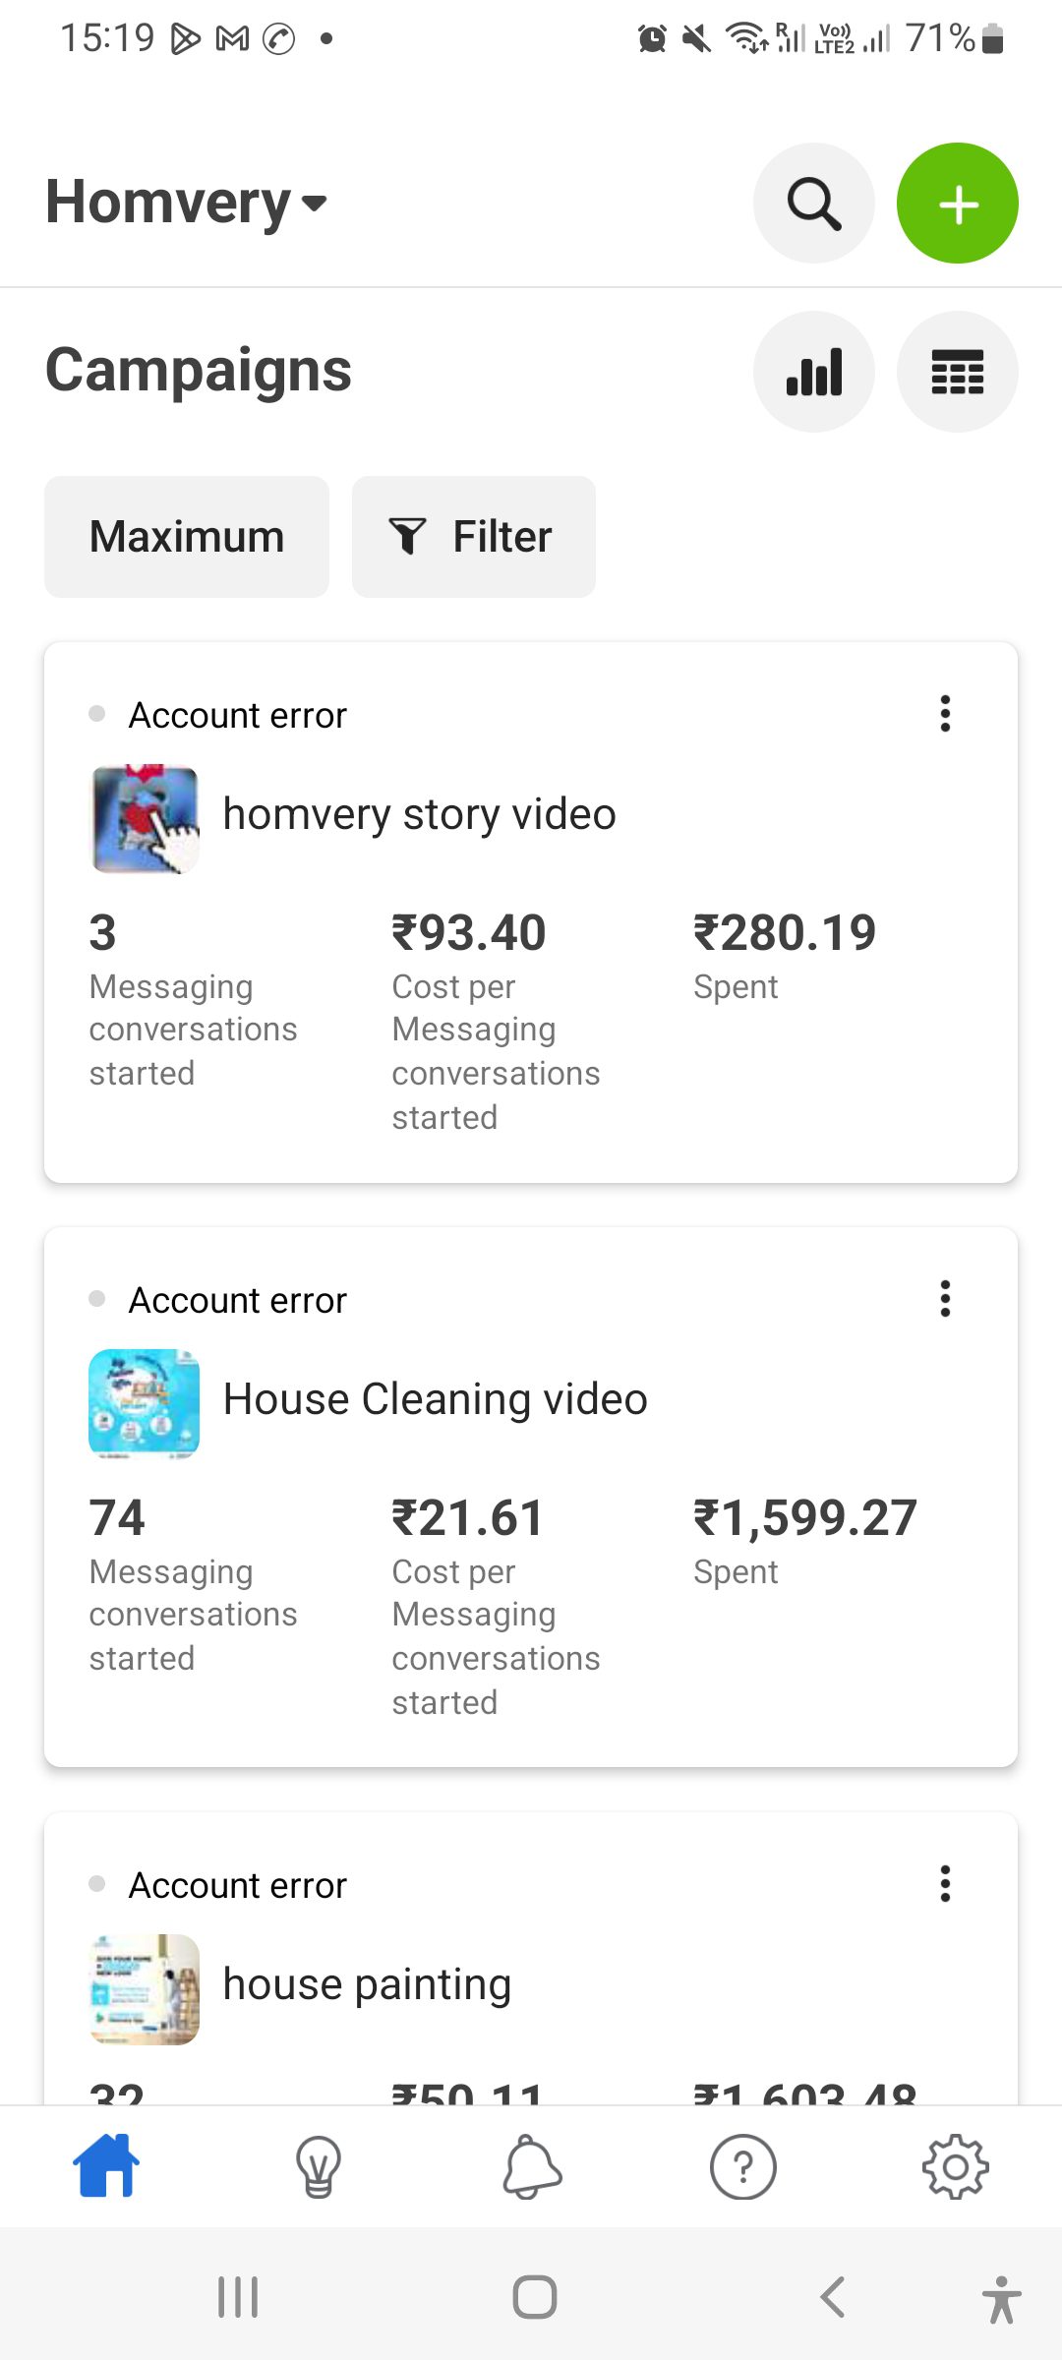
Task: Switch to the table view icon
Action: 957,372
